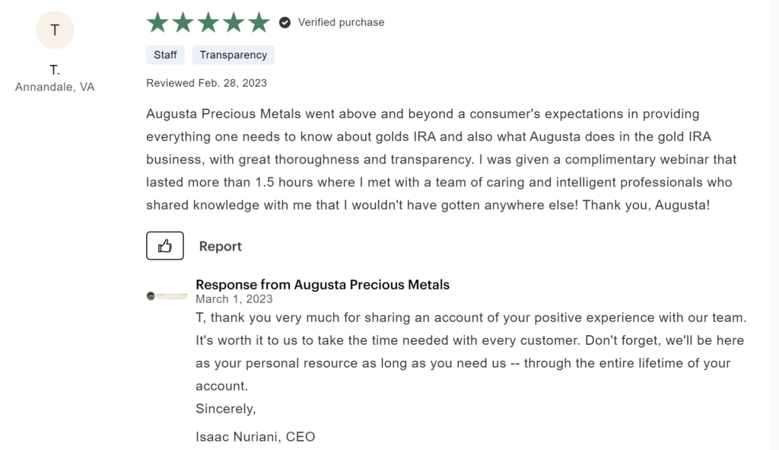Image resolution: width=779 pixels, height=450 pixels.
Task: Click the vertical scrollbar at right edge
Action: (775, 225)
